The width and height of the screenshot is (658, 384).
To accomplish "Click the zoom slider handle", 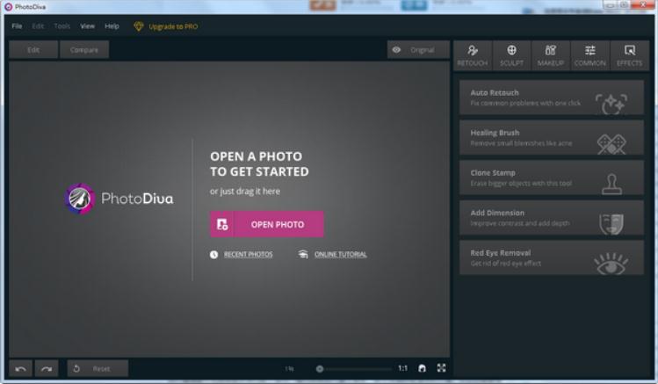I will pos(320,369).
